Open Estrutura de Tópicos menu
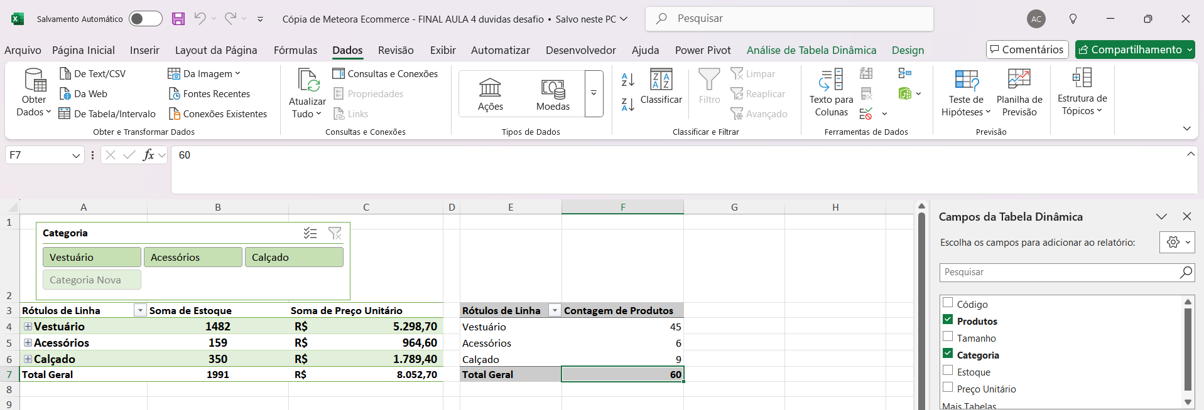This screenshot has width=1204, height=410. (1082, 92)
